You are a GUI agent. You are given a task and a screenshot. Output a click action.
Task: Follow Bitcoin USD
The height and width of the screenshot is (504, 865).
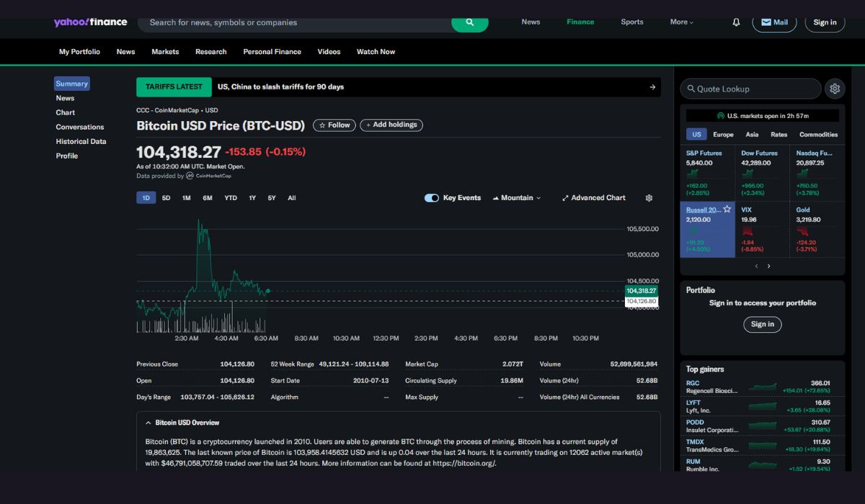pos(334,125)
